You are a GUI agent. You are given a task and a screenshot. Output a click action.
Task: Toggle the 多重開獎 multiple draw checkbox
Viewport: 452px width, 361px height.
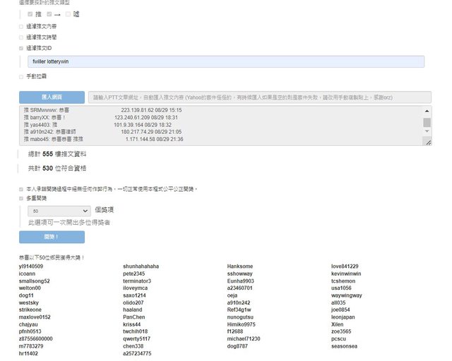(21, 199)
